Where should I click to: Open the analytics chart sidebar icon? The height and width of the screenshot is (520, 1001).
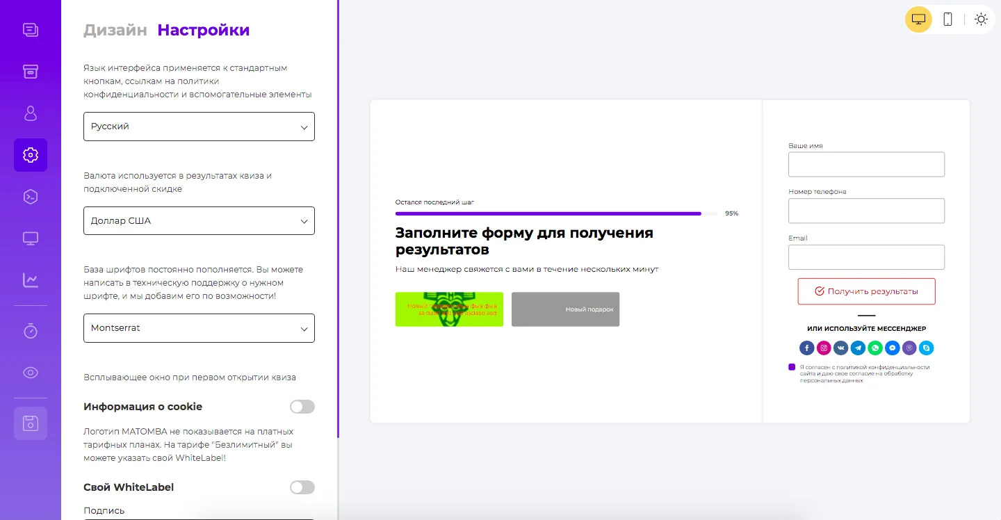[x=31, y=280]
